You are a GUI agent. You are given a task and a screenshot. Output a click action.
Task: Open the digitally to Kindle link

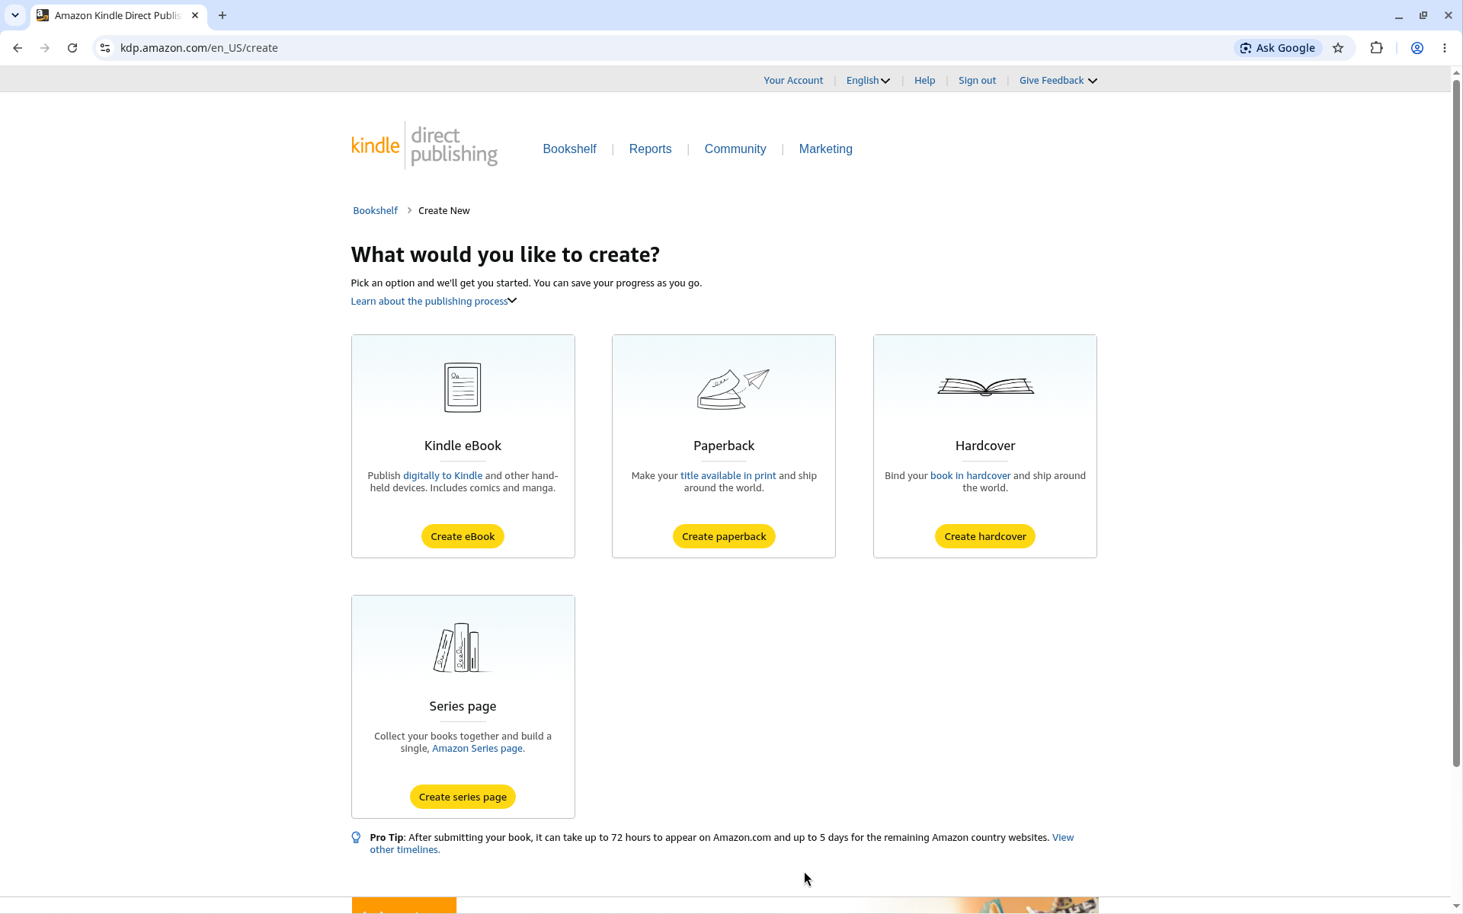(443, 476)
